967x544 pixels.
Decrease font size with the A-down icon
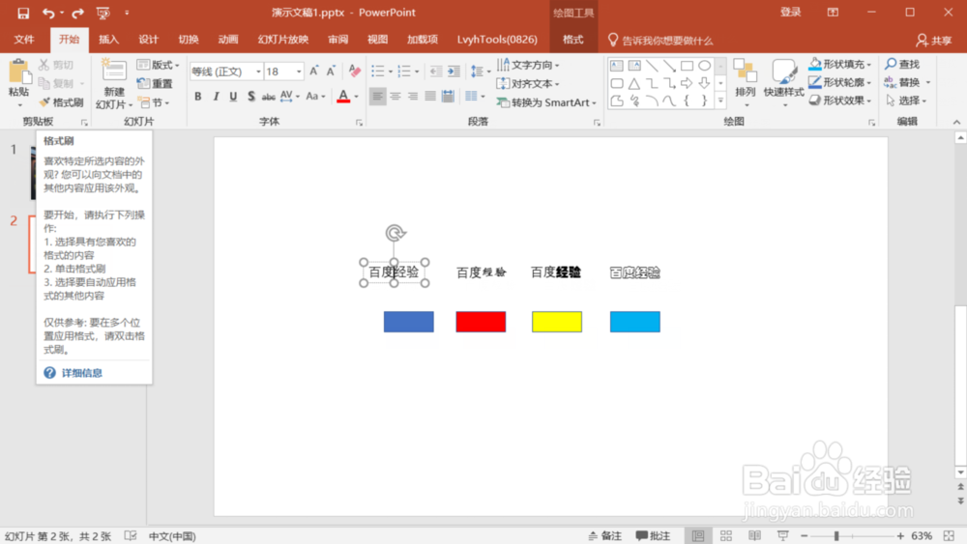(331, 72)
